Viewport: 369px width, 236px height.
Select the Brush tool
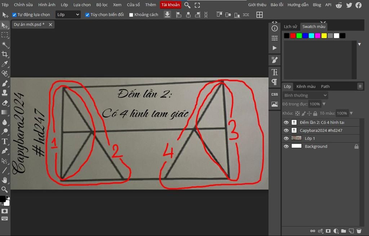[x=4, y=83]
